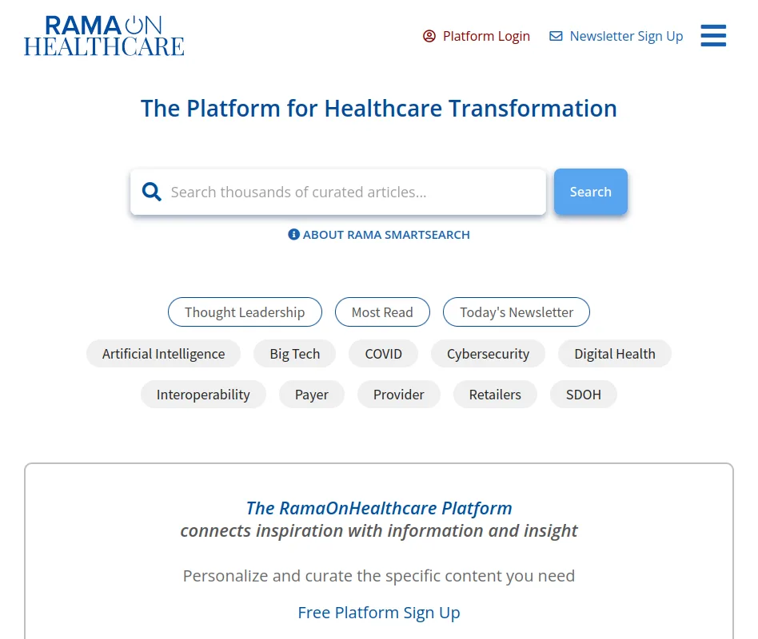Open Free Platform Sign Up
Image resolution: width=758 pixels, height=639 pixels.
(378, 612)
